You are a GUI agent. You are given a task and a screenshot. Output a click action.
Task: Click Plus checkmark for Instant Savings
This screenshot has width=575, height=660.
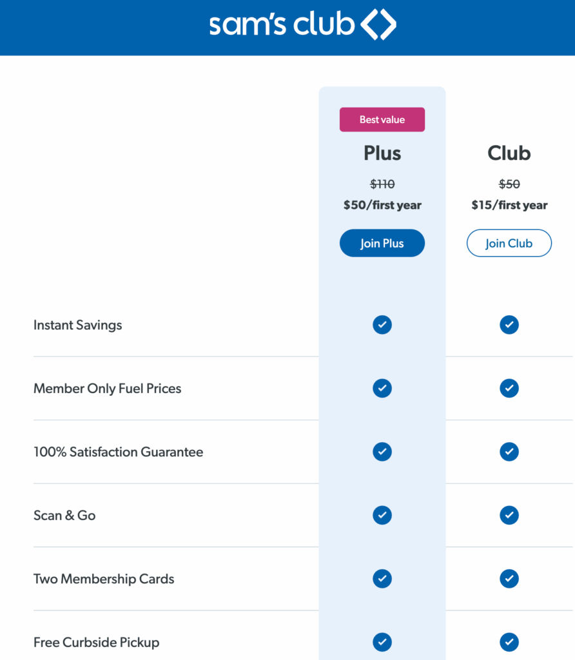[x=382, y=325]
